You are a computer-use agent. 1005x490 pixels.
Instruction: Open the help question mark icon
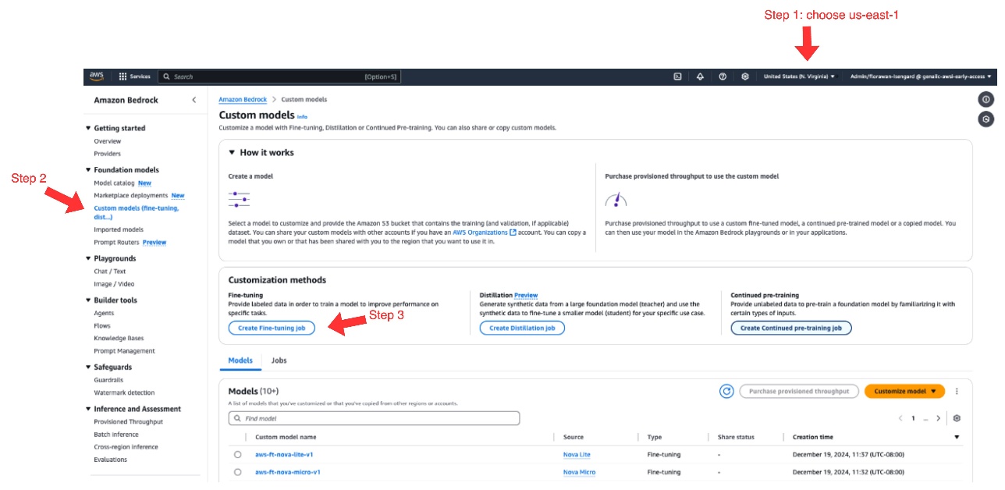pos(723,76)
